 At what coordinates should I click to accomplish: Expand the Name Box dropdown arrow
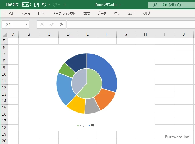tap(26, 24)
